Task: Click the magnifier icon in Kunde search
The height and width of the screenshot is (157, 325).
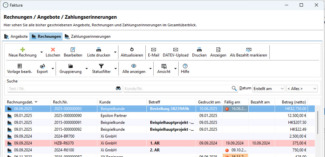Action: point(234,88)
